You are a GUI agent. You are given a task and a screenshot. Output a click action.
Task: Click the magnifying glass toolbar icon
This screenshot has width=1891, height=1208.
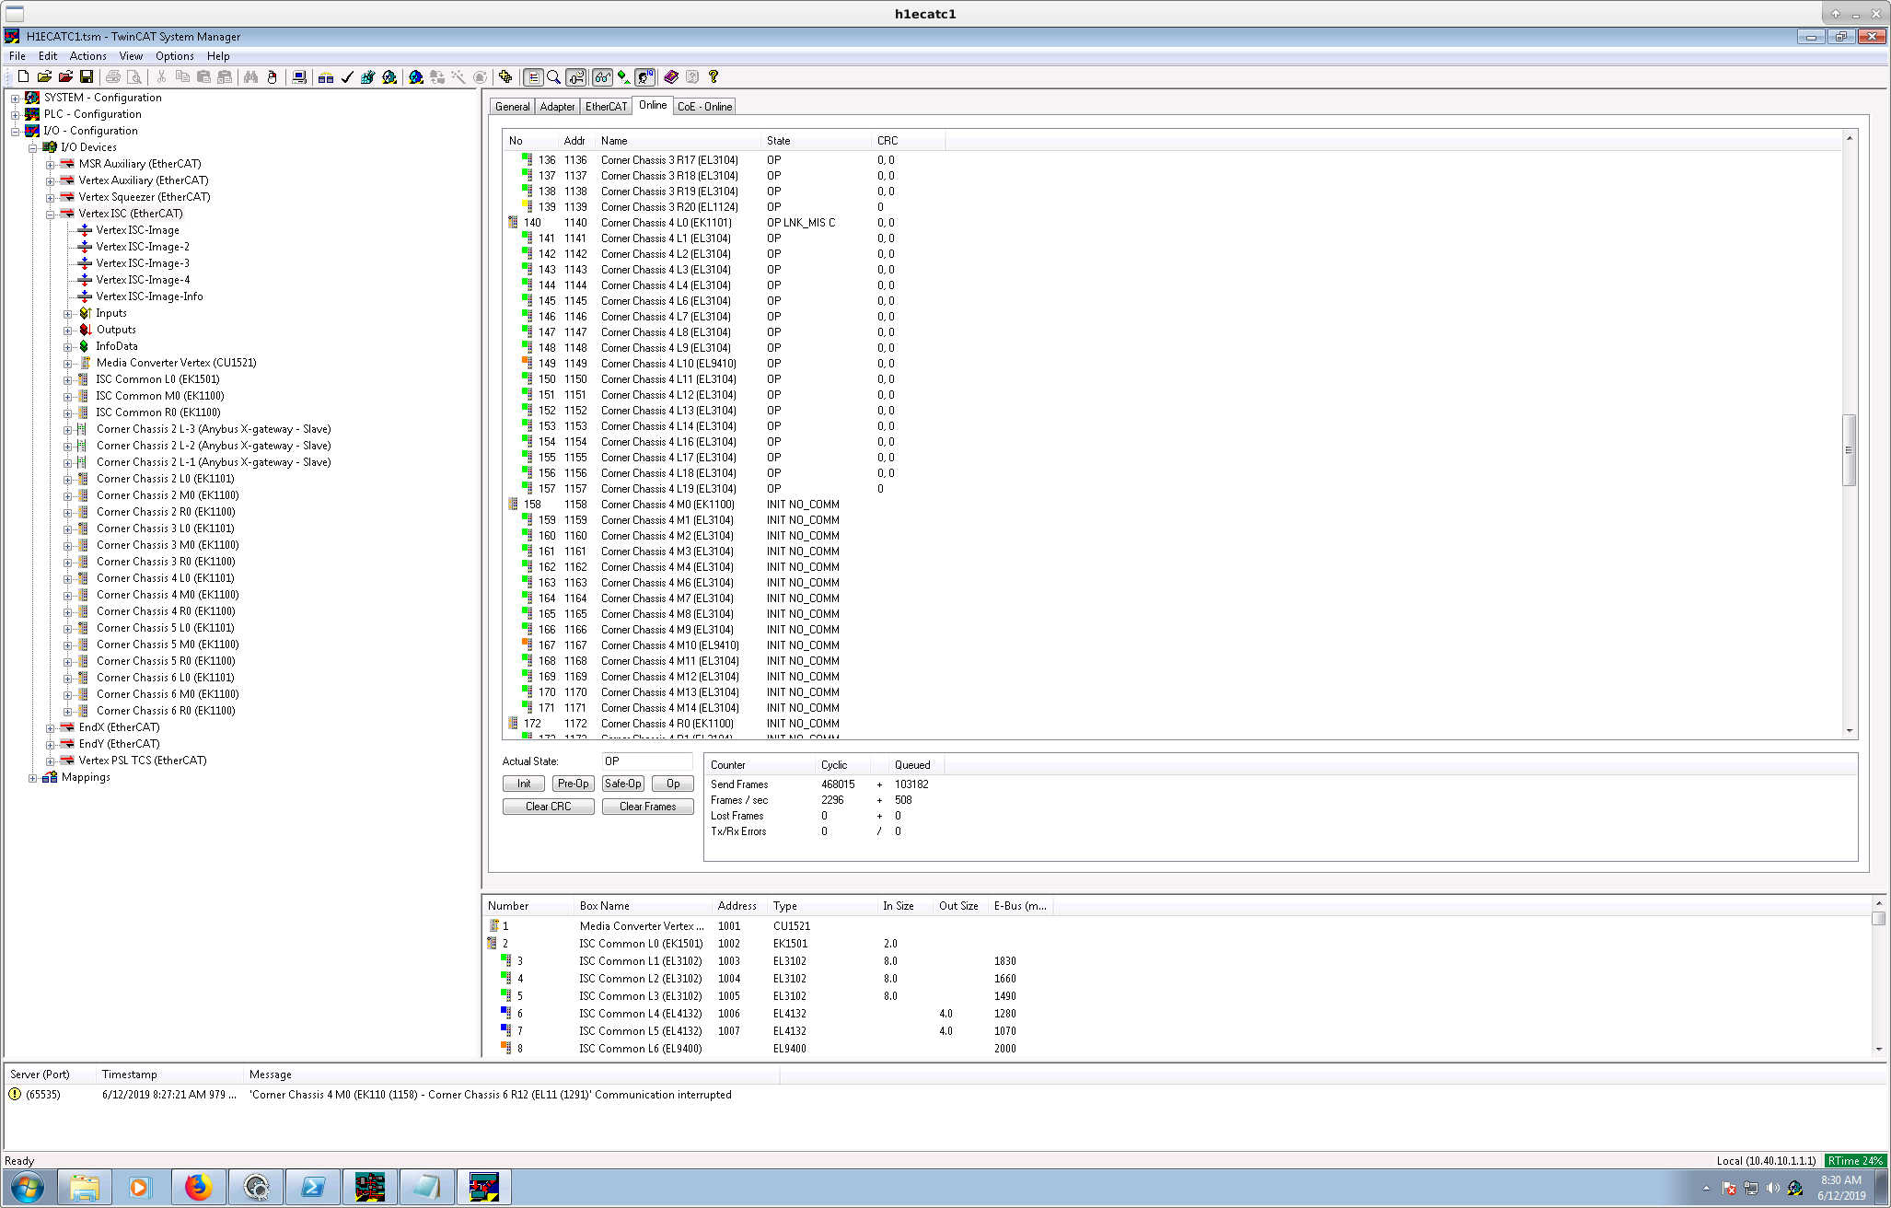coord(554,77)
